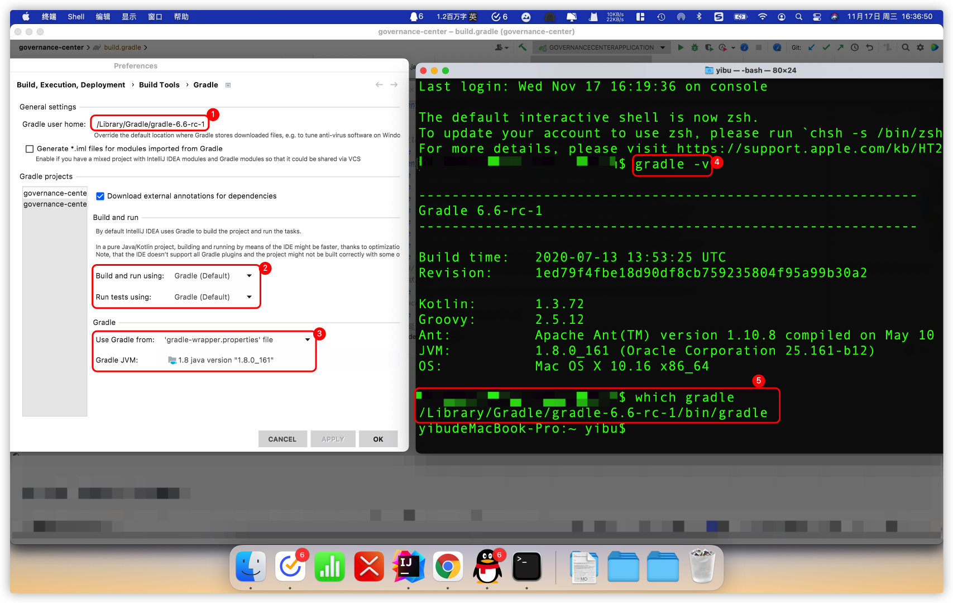Update project with the Git pull arrow icon

pos(811,47)
